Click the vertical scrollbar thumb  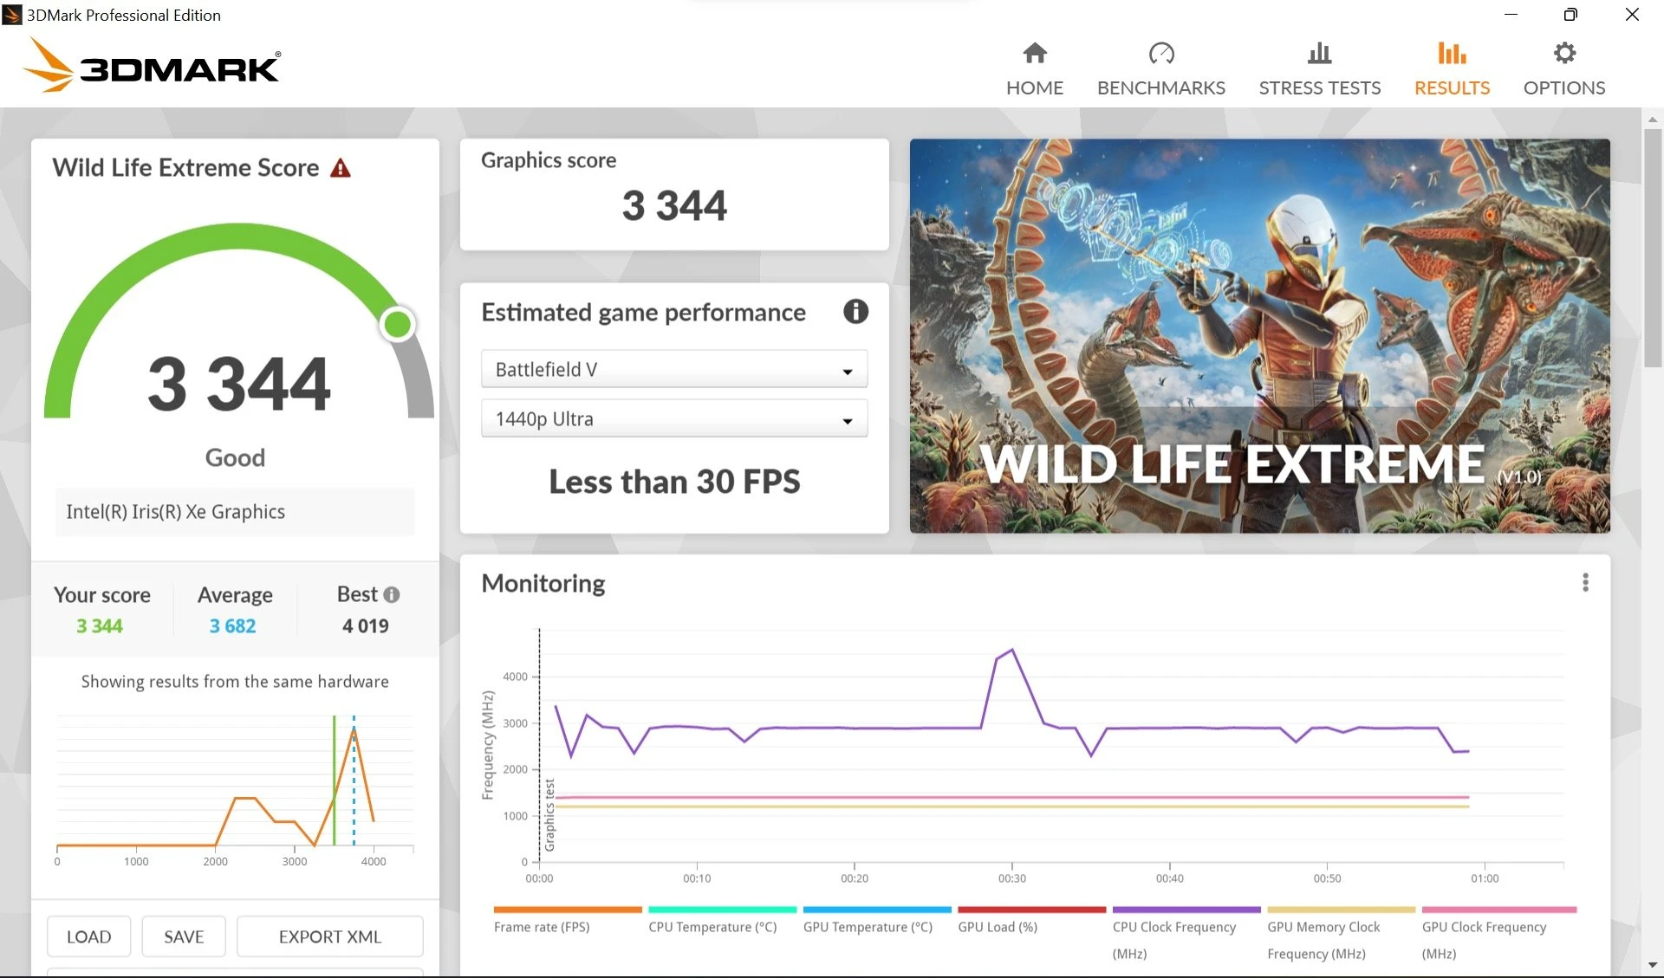pos(1653,247)
